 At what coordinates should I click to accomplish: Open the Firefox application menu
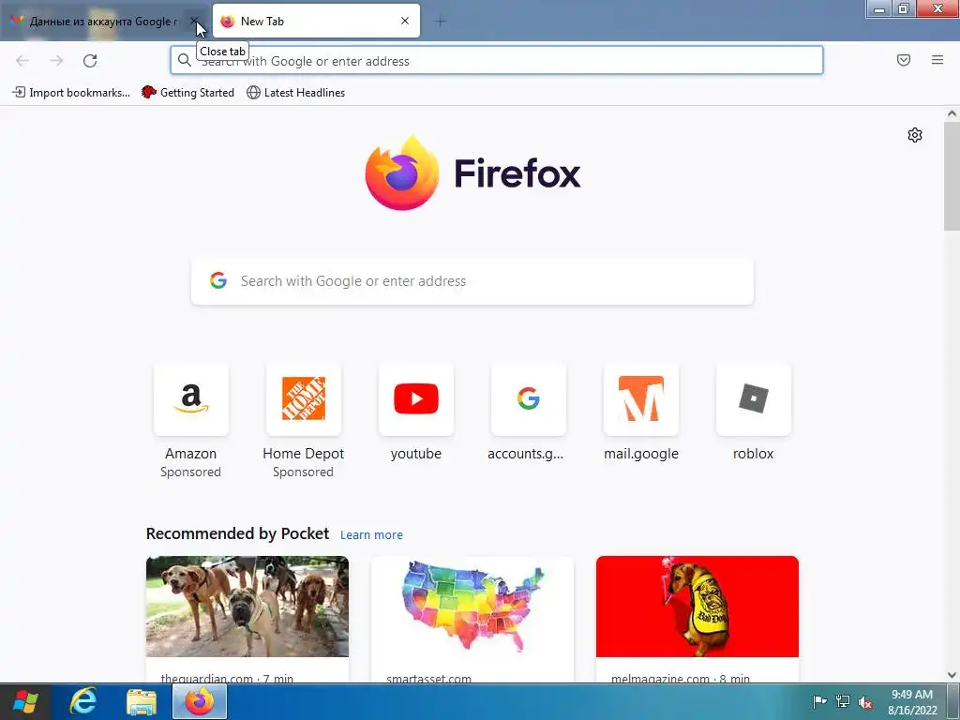[937, 60]
